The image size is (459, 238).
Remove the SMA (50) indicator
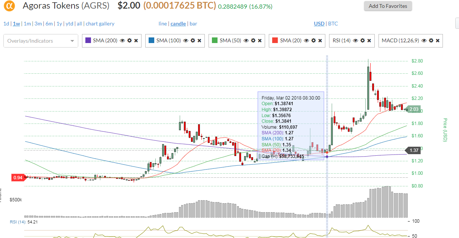tap(260, 40)
